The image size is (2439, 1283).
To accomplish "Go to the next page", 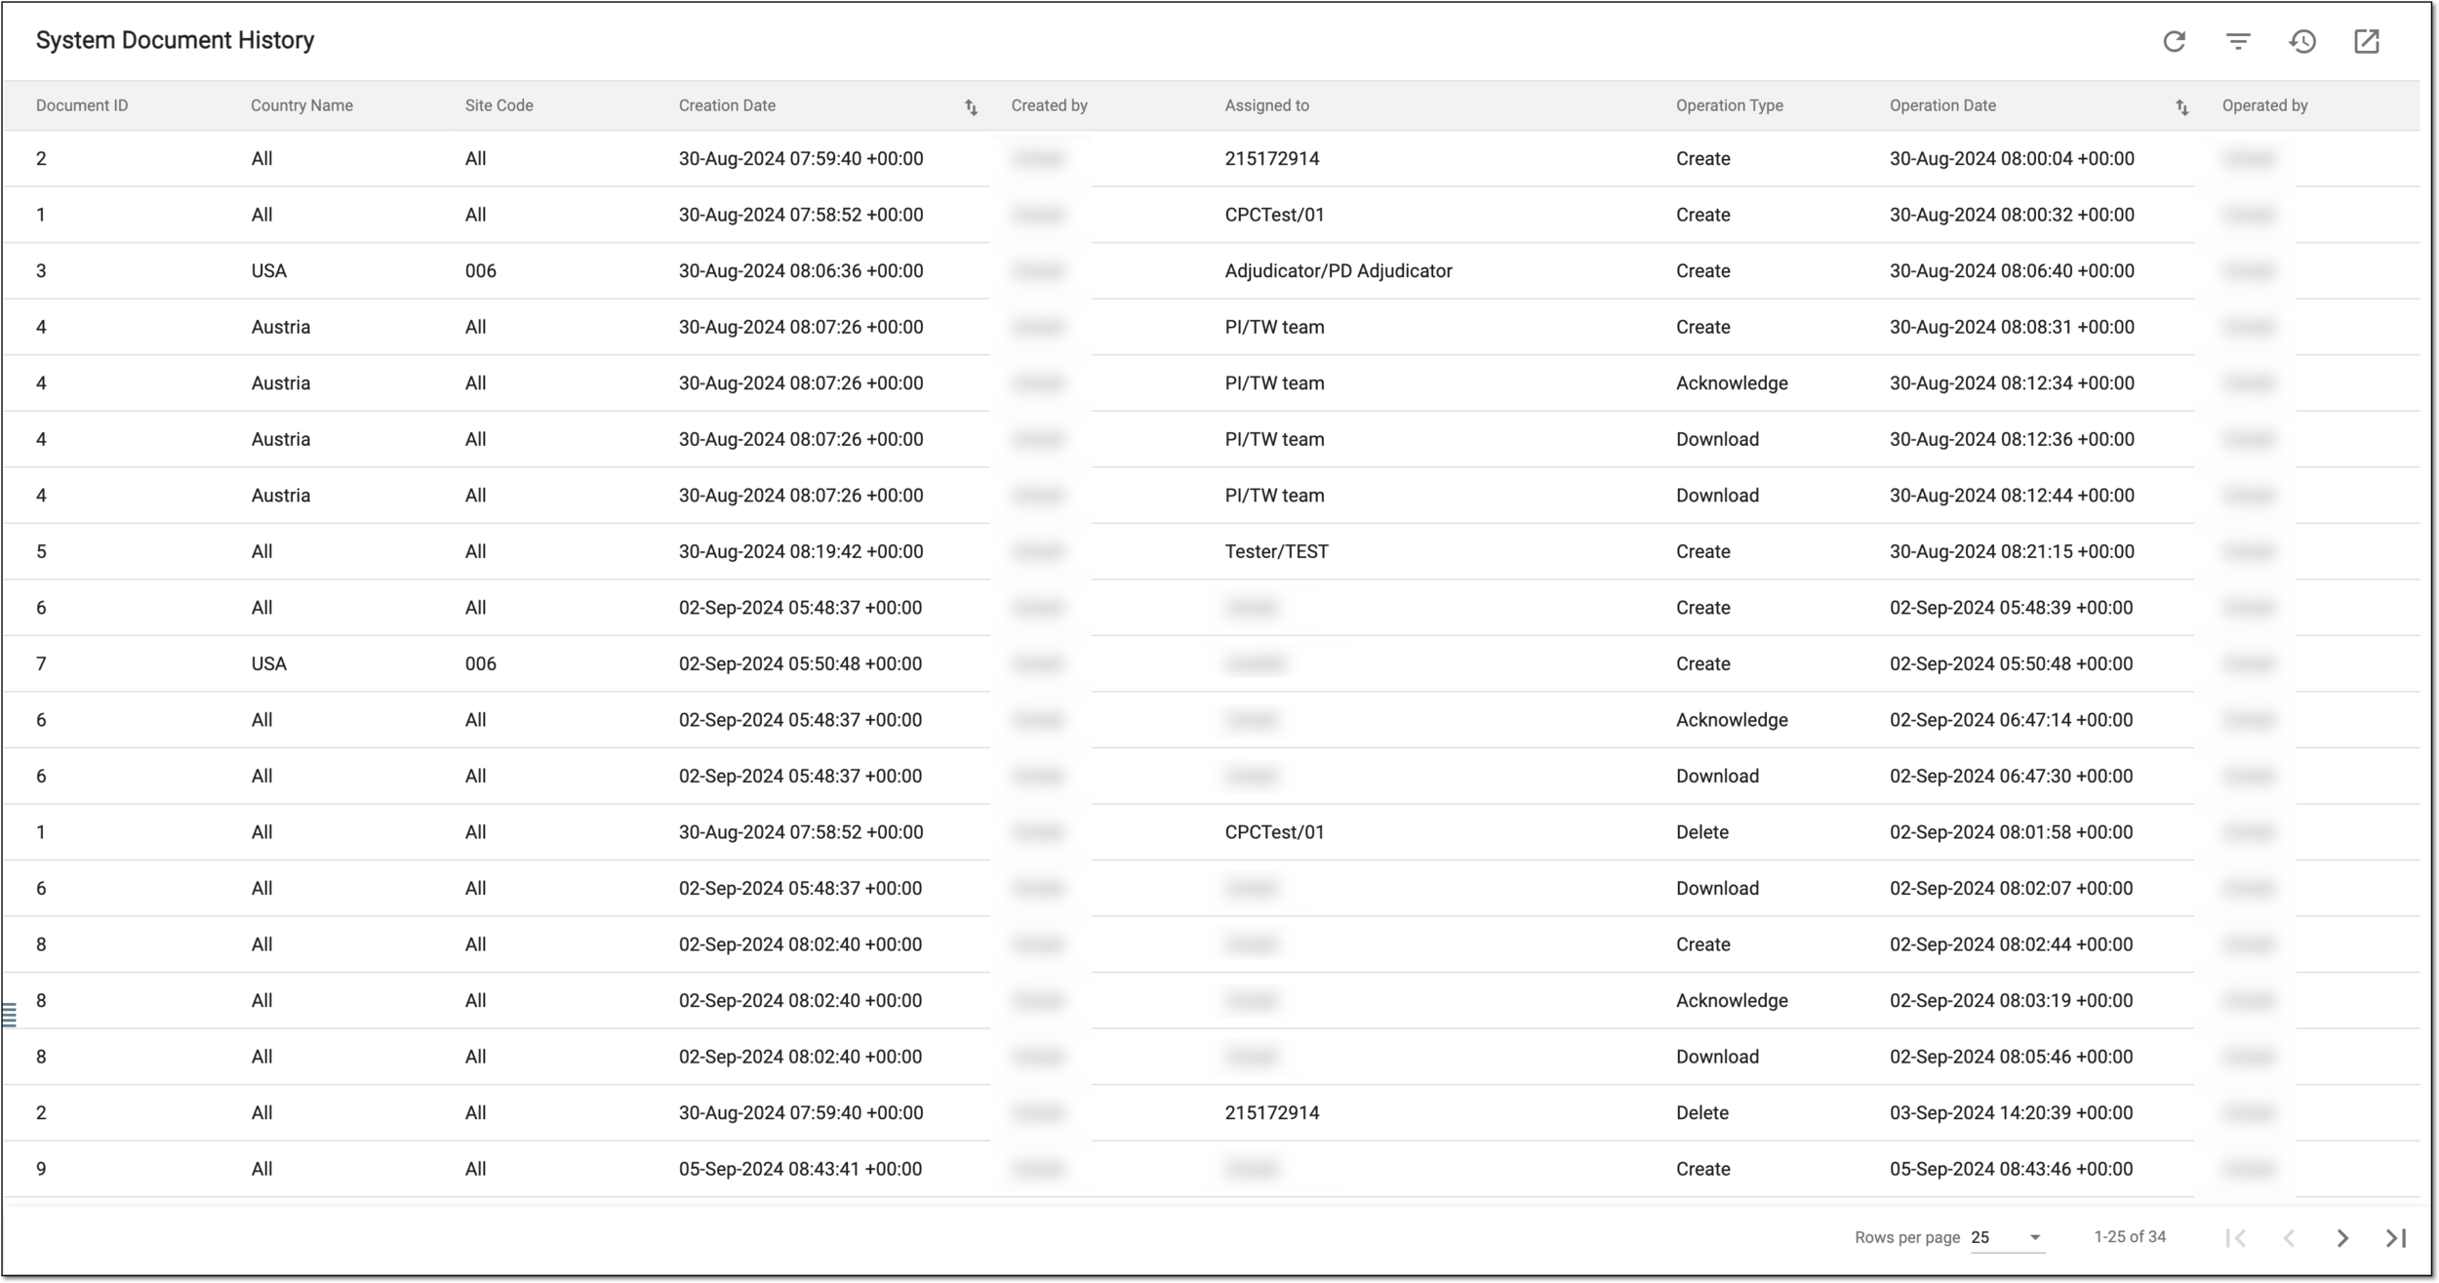I will point(2342,1238).
